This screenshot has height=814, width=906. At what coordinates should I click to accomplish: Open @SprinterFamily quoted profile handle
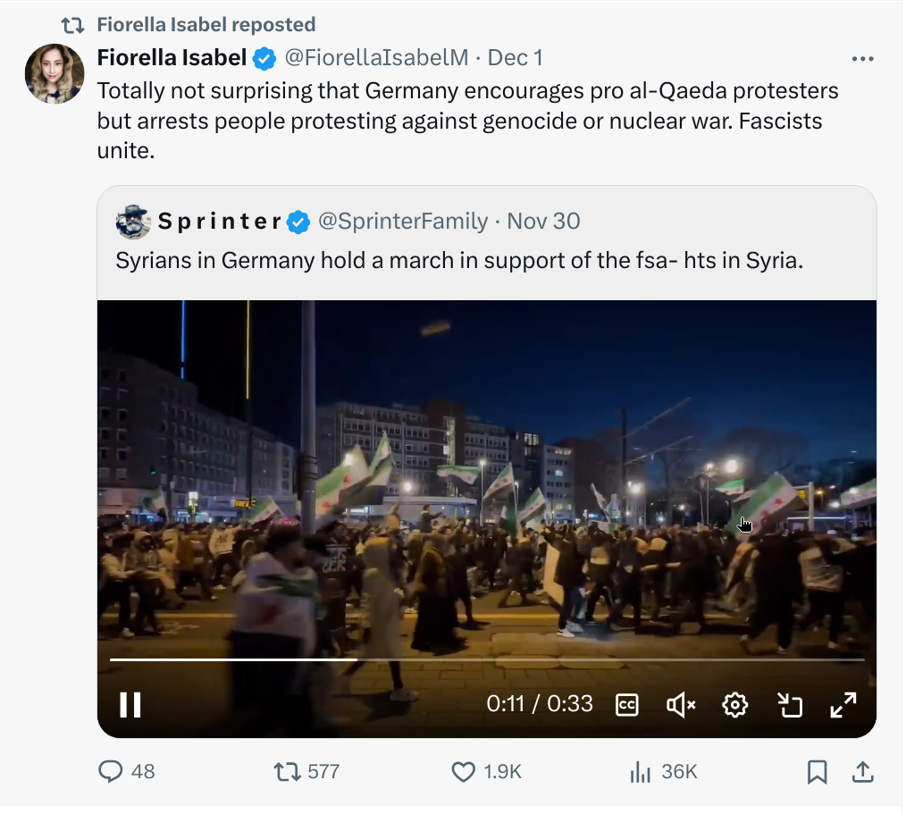pyautogui.click(x=403, y=221)
